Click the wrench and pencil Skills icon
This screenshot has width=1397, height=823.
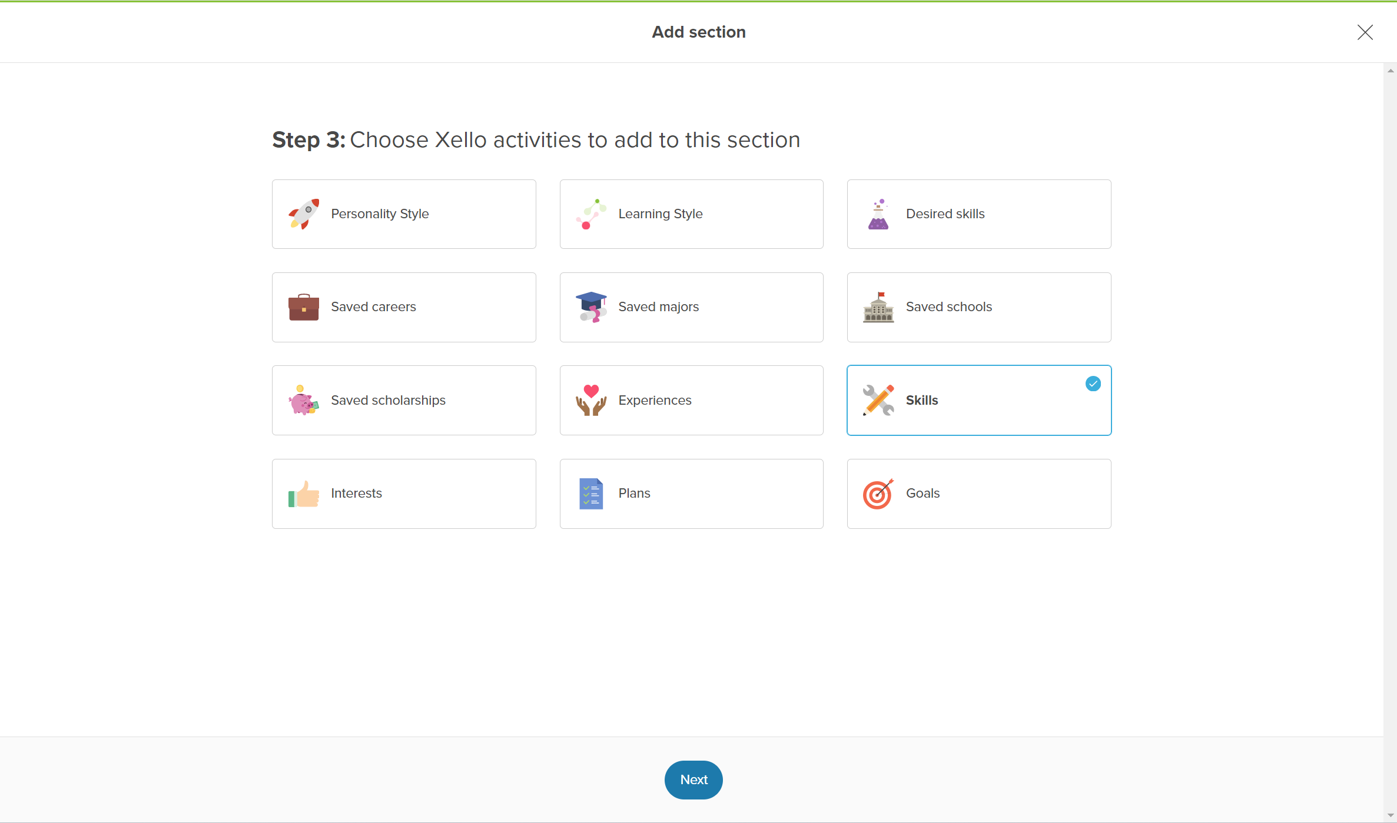[x=878, y=400]
